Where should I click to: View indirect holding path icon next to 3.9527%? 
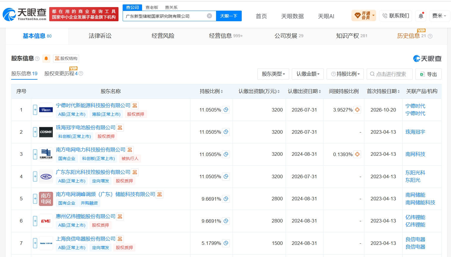click(x=357, y=110)
